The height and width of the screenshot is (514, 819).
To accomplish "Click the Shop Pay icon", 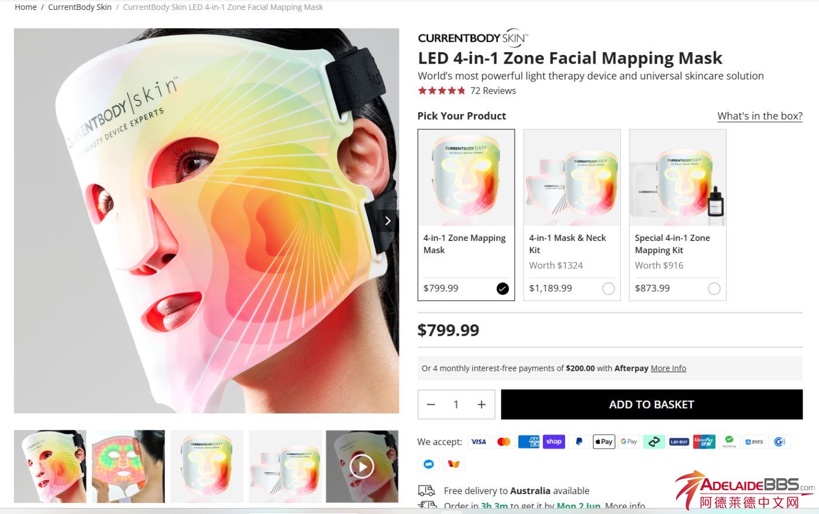I will (x=553, y=441).
